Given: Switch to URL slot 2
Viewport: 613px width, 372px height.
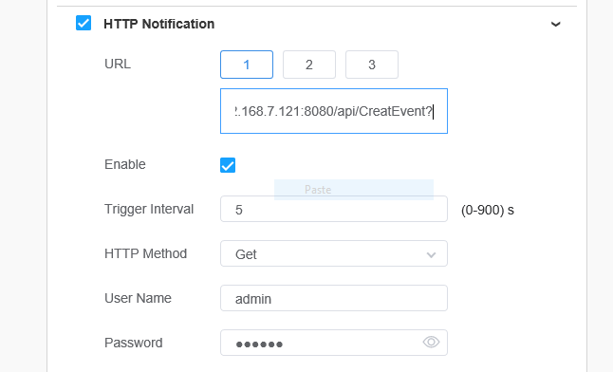Looking at the screenshot, I should click(x=309, y=65).
